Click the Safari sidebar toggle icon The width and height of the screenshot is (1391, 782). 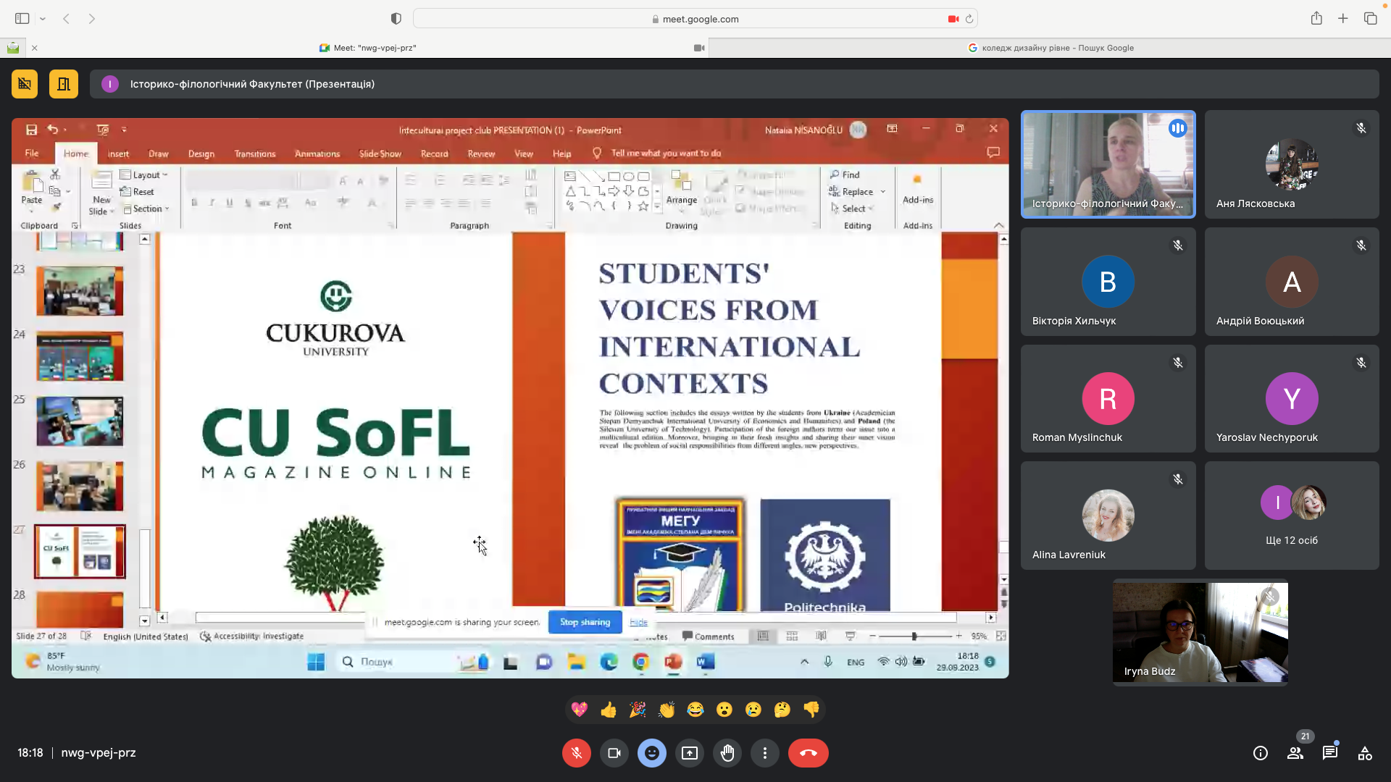tap(22, 19)
